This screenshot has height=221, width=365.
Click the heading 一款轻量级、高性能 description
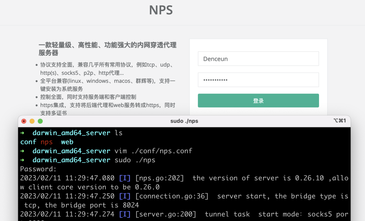click(x=107, y=49)
